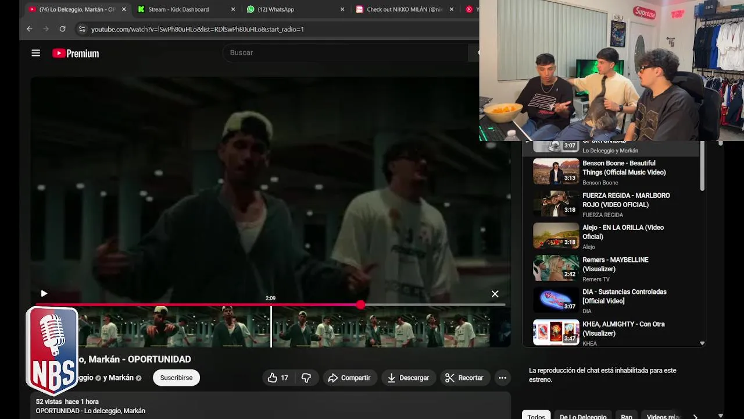744x419 pixels.
Task: Open the Remers MAYBELLINE thumbnail
Action: pos(556,268)
